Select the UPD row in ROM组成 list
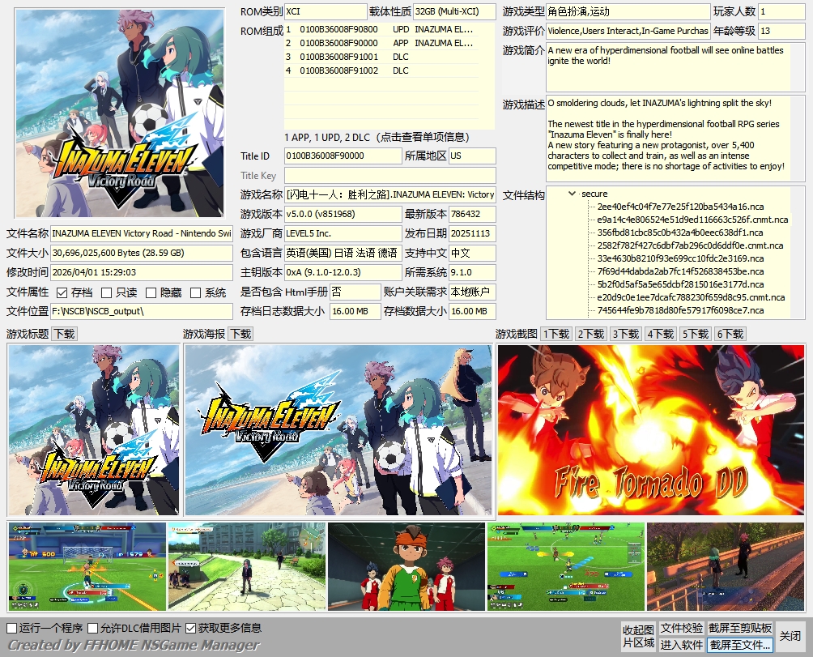The image size is (813, 657). click(379, 29)
